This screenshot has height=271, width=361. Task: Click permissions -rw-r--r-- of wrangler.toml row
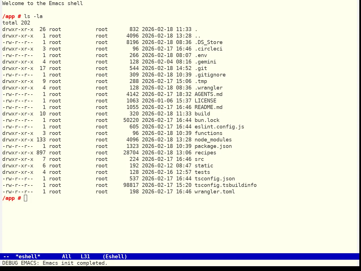(x=18, y=192)
